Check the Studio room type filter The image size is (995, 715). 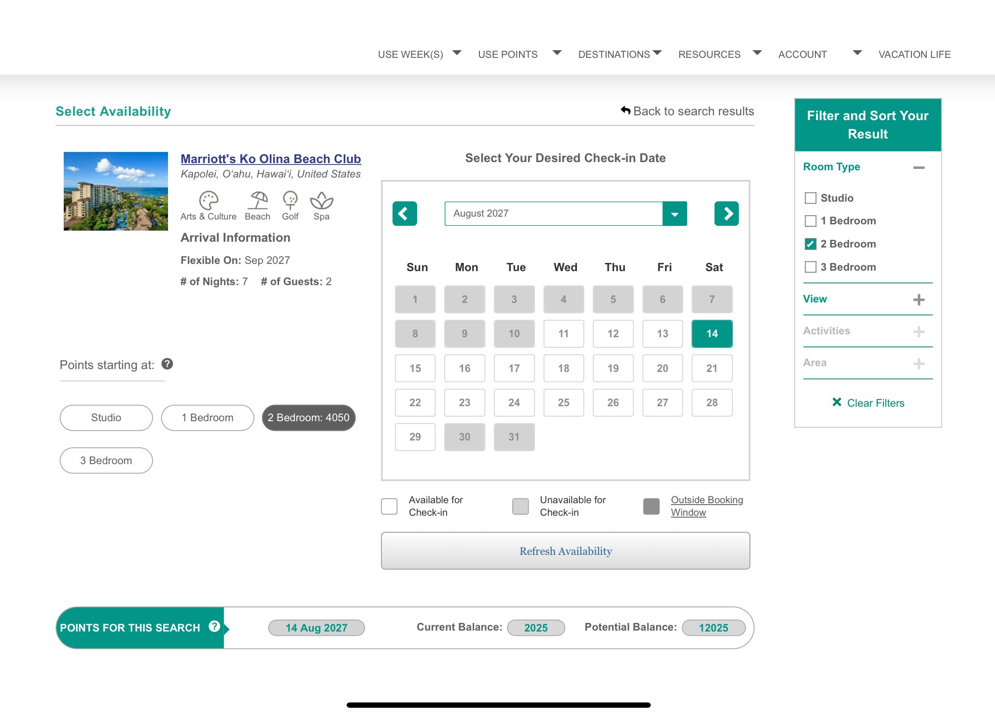click(x=811, y=198)
